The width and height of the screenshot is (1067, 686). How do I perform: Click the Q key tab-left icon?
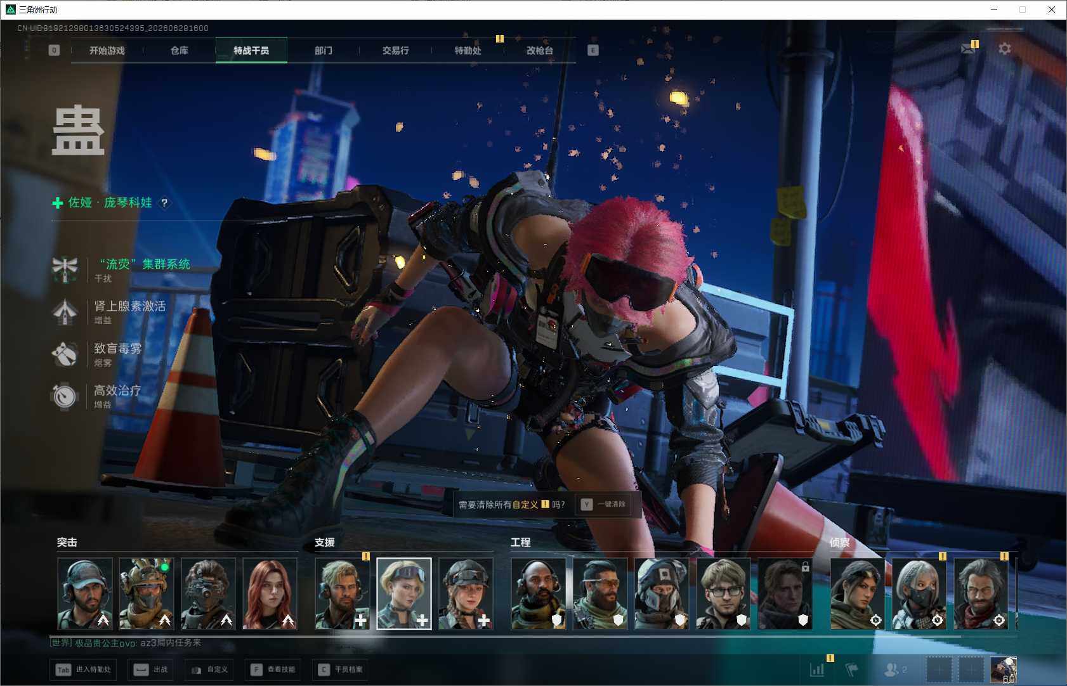point(54,50)
